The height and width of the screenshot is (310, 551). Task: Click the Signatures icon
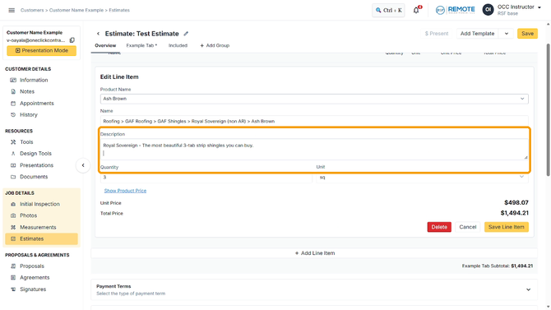[x=13, y=289]
